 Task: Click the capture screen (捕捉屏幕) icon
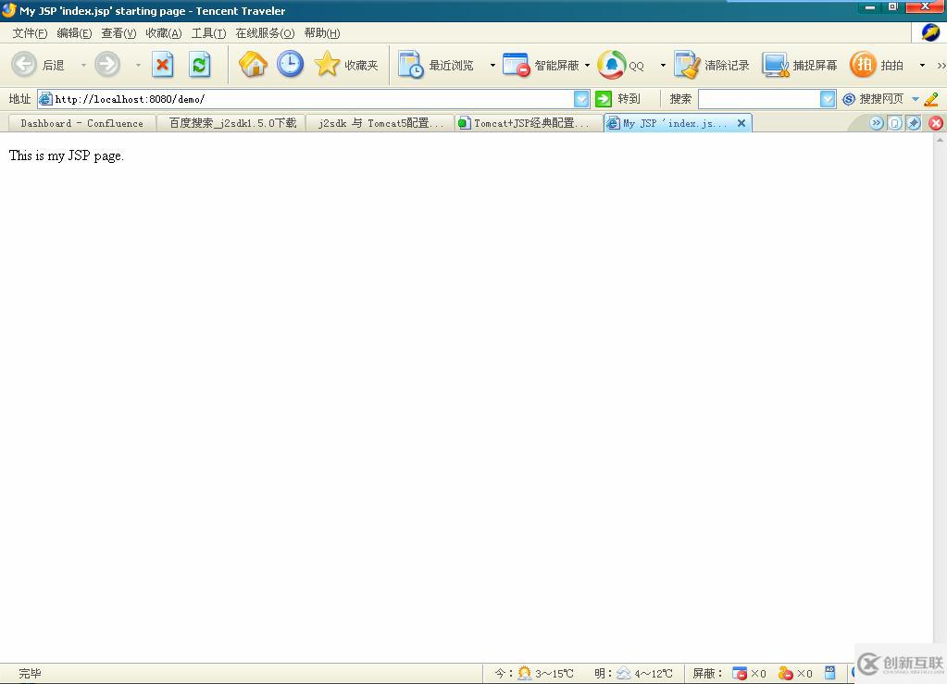pos(776,65)
